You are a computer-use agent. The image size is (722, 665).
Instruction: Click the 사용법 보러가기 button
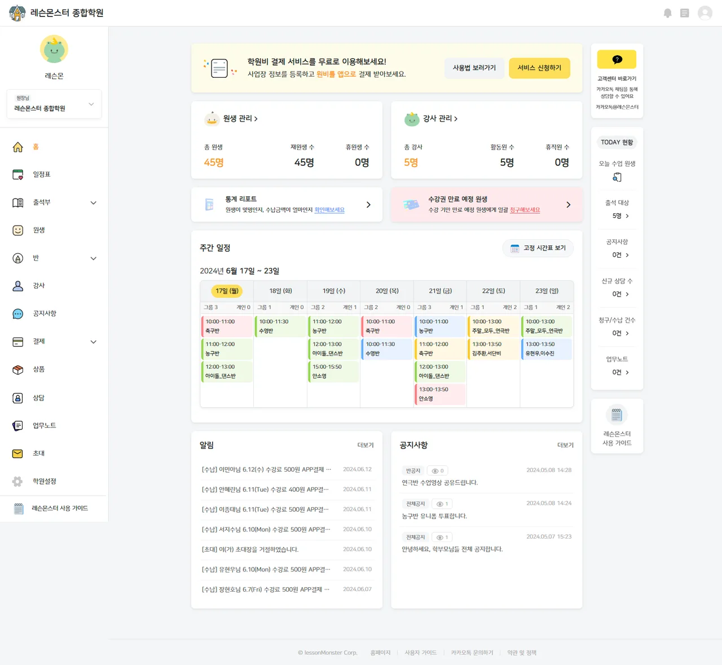pos(474,68)
